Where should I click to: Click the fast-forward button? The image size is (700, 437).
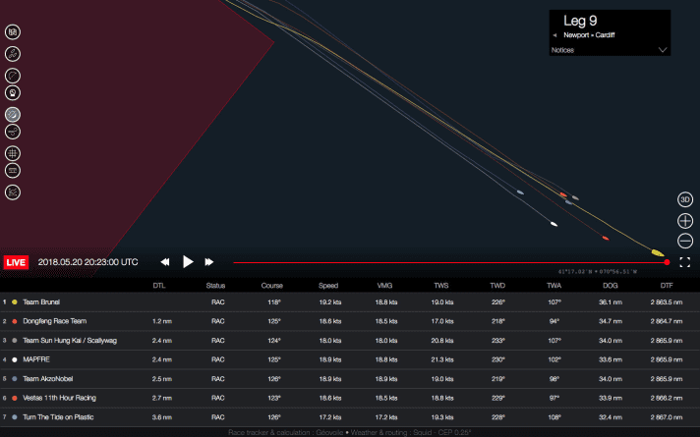(209, 262)
